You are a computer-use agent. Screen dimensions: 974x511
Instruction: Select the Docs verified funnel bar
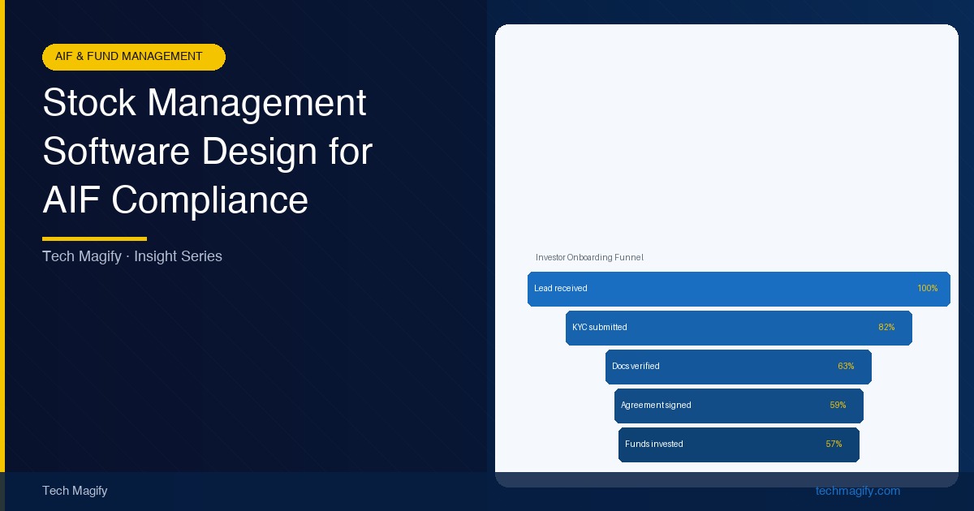tap(738, 367)
